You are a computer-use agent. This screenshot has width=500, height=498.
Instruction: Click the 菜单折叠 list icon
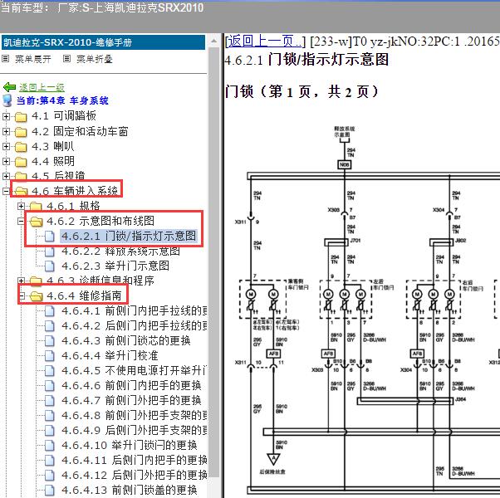pos(66,59)
